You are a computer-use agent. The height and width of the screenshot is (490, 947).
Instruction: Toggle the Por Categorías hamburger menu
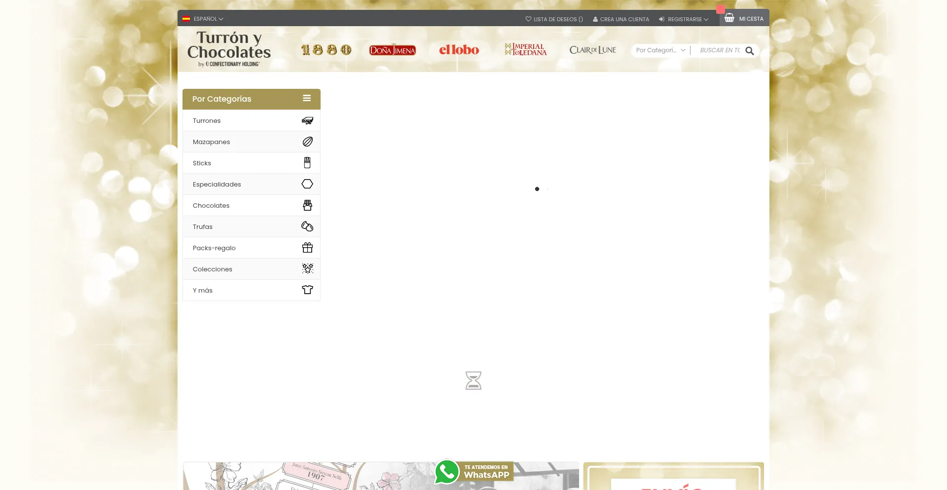tap(307, 99)
